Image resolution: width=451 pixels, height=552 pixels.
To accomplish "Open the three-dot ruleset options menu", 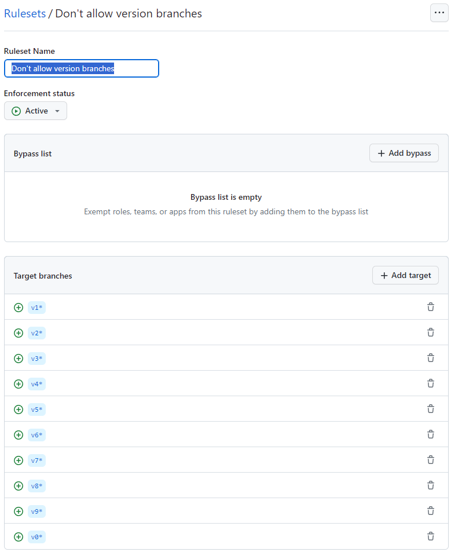I will point(439,13).
